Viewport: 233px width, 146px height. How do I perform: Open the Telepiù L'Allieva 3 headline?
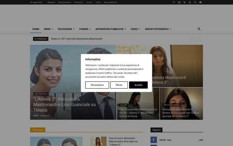pos(64,104)
